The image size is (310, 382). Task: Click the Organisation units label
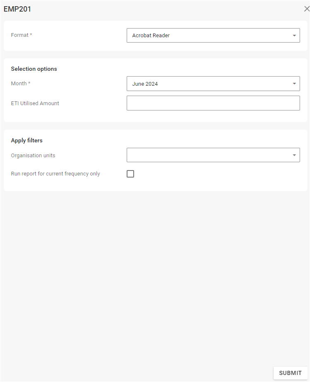(33, 156)
